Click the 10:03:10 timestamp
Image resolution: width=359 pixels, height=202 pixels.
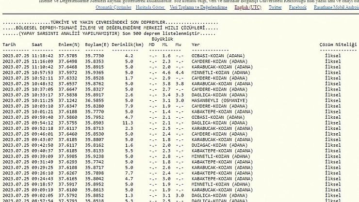(x=43, y=106)
